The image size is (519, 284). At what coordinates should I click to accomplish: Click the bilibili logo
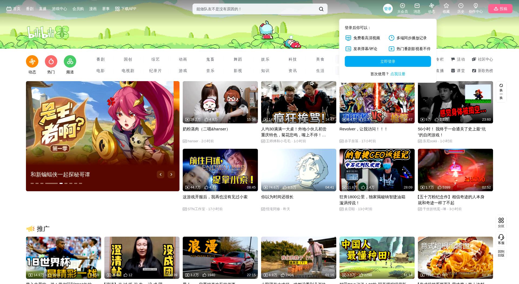(48, 33)
